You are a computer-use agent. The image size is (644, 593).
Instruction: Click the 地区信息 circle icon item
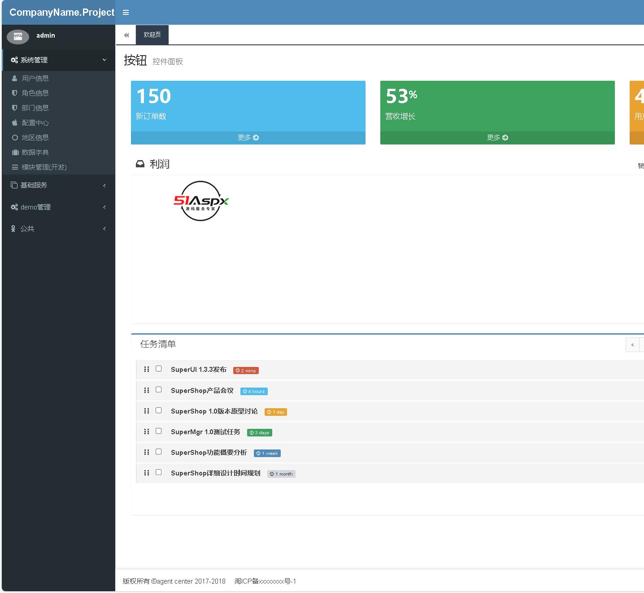tap(35, 137)
